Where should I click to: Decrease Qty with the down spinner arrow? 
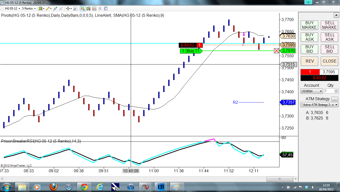tap(336, 92)
